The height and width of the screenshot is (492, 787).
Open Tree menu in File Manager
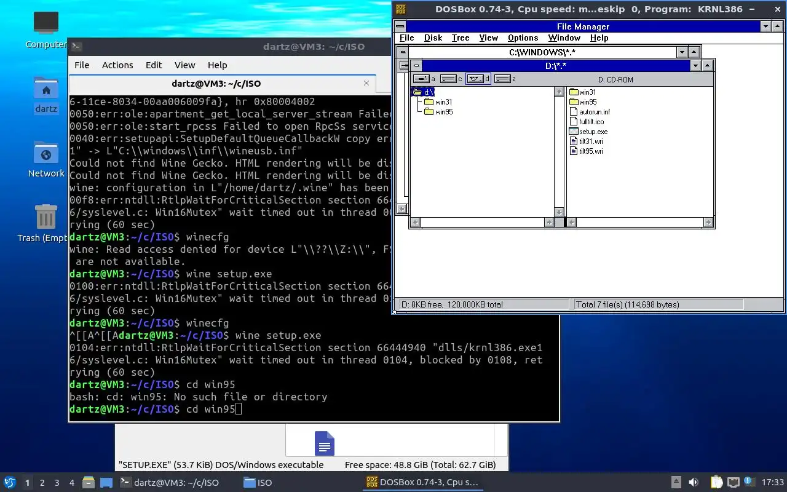461,38
